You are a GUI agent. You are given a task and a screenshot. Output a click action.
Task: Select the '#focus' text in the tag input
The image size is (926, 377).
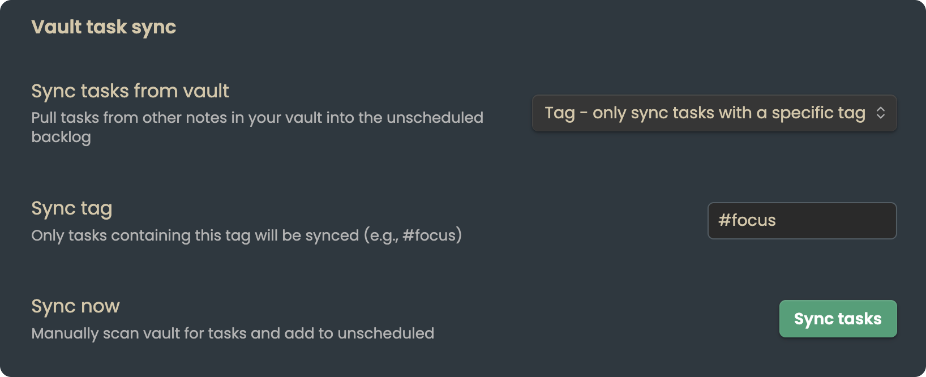[747, 221]
